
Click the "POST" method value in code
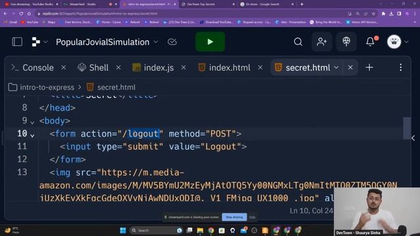pyautogui.click(x=220, y=134)
